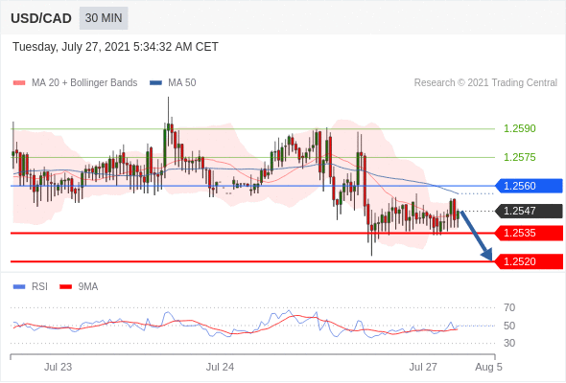Click the blue downward forecast arrow
Screen dimensions: 566x383
(477, 236)
